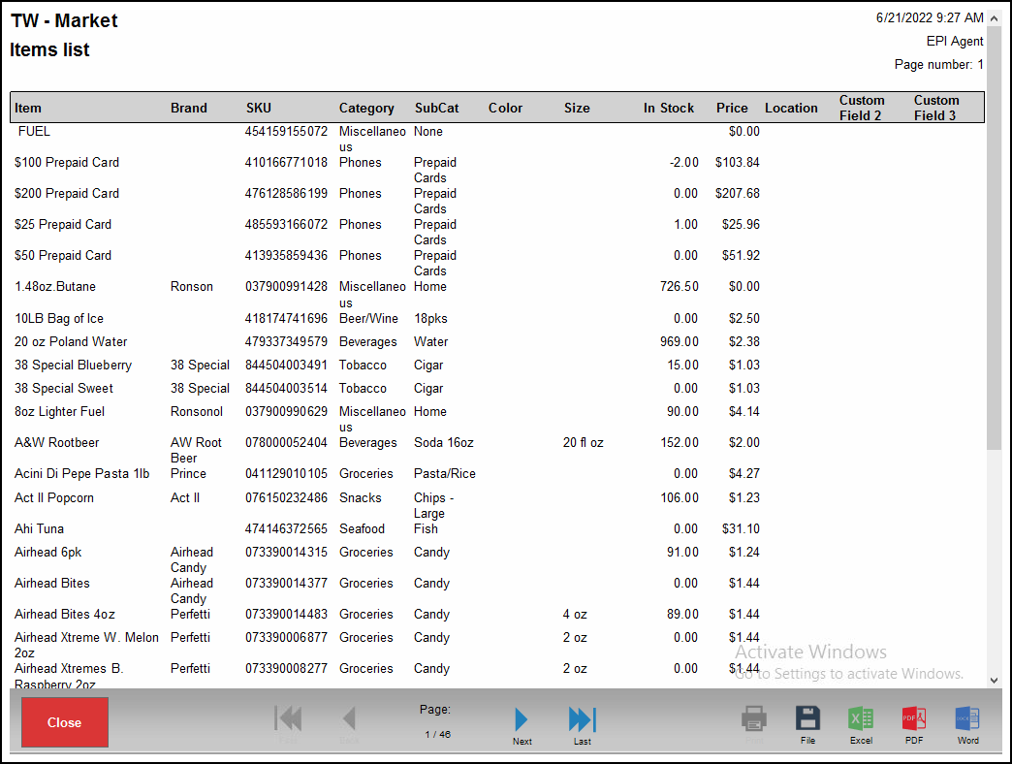Click the 969.00 stock value
Viewport: 1012px width, 764px height.
(679, 342)
